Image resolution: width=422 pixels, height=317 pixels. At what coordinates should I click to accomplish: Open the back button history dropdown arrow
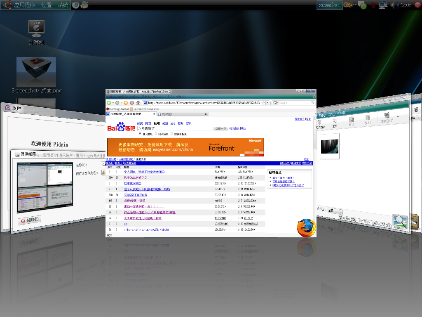pyautogui.click(x=113, y=103)
